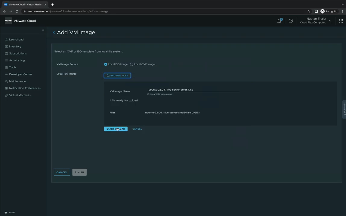Reload the page in the browser
346x216 pixels.
(x=17, y=11)
